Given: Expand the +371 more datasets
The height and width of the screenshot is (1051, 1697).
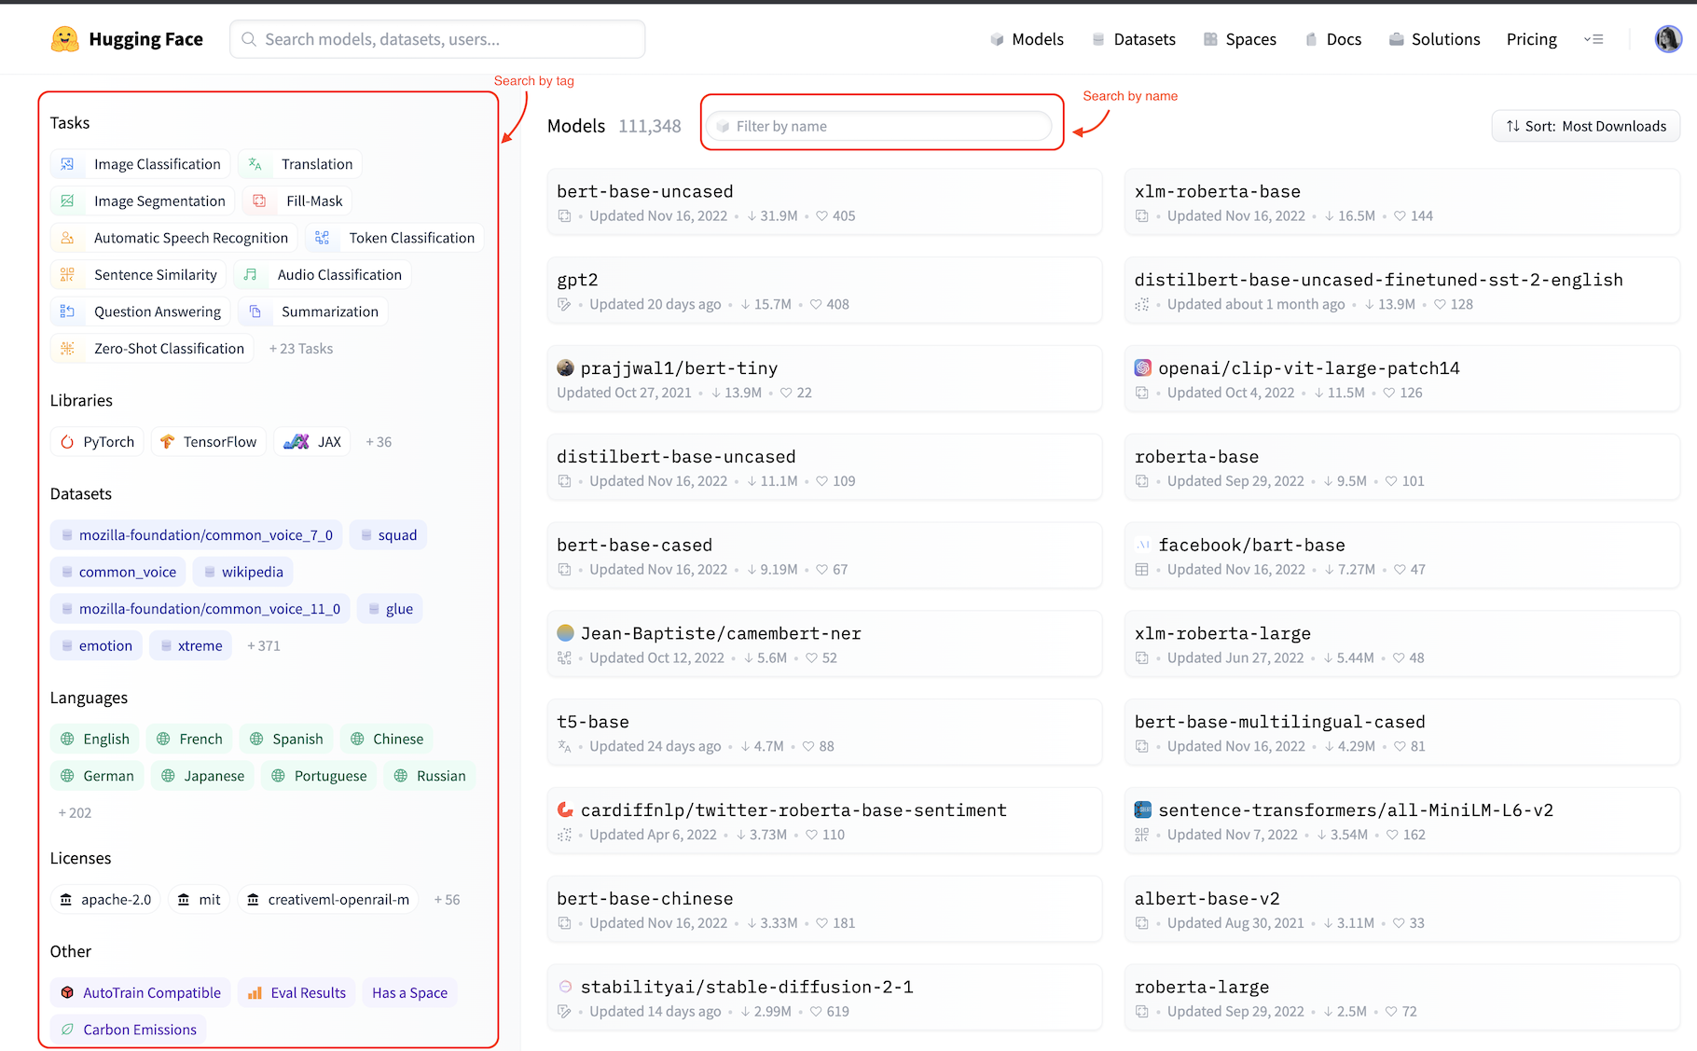Looking at the screenshot, I should [x=264, y=645].
